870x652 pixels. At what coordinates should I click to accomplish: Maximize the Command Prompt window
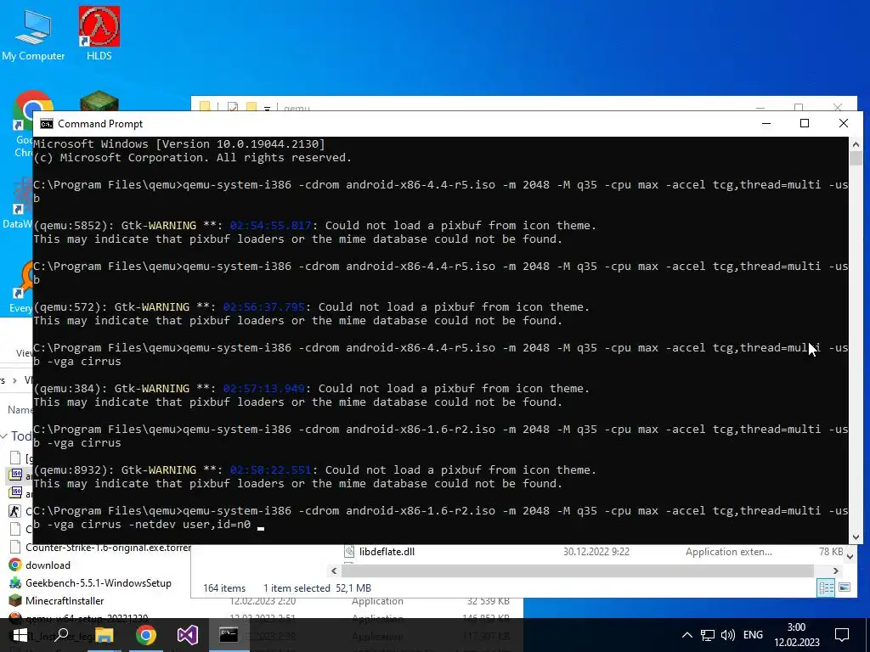pyautogui.click(x=805, y=124)
